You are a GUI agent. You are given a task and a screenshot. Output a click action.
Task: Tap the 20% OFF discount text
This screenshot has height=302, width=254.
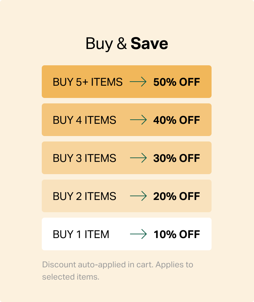(x=177, y=196)
